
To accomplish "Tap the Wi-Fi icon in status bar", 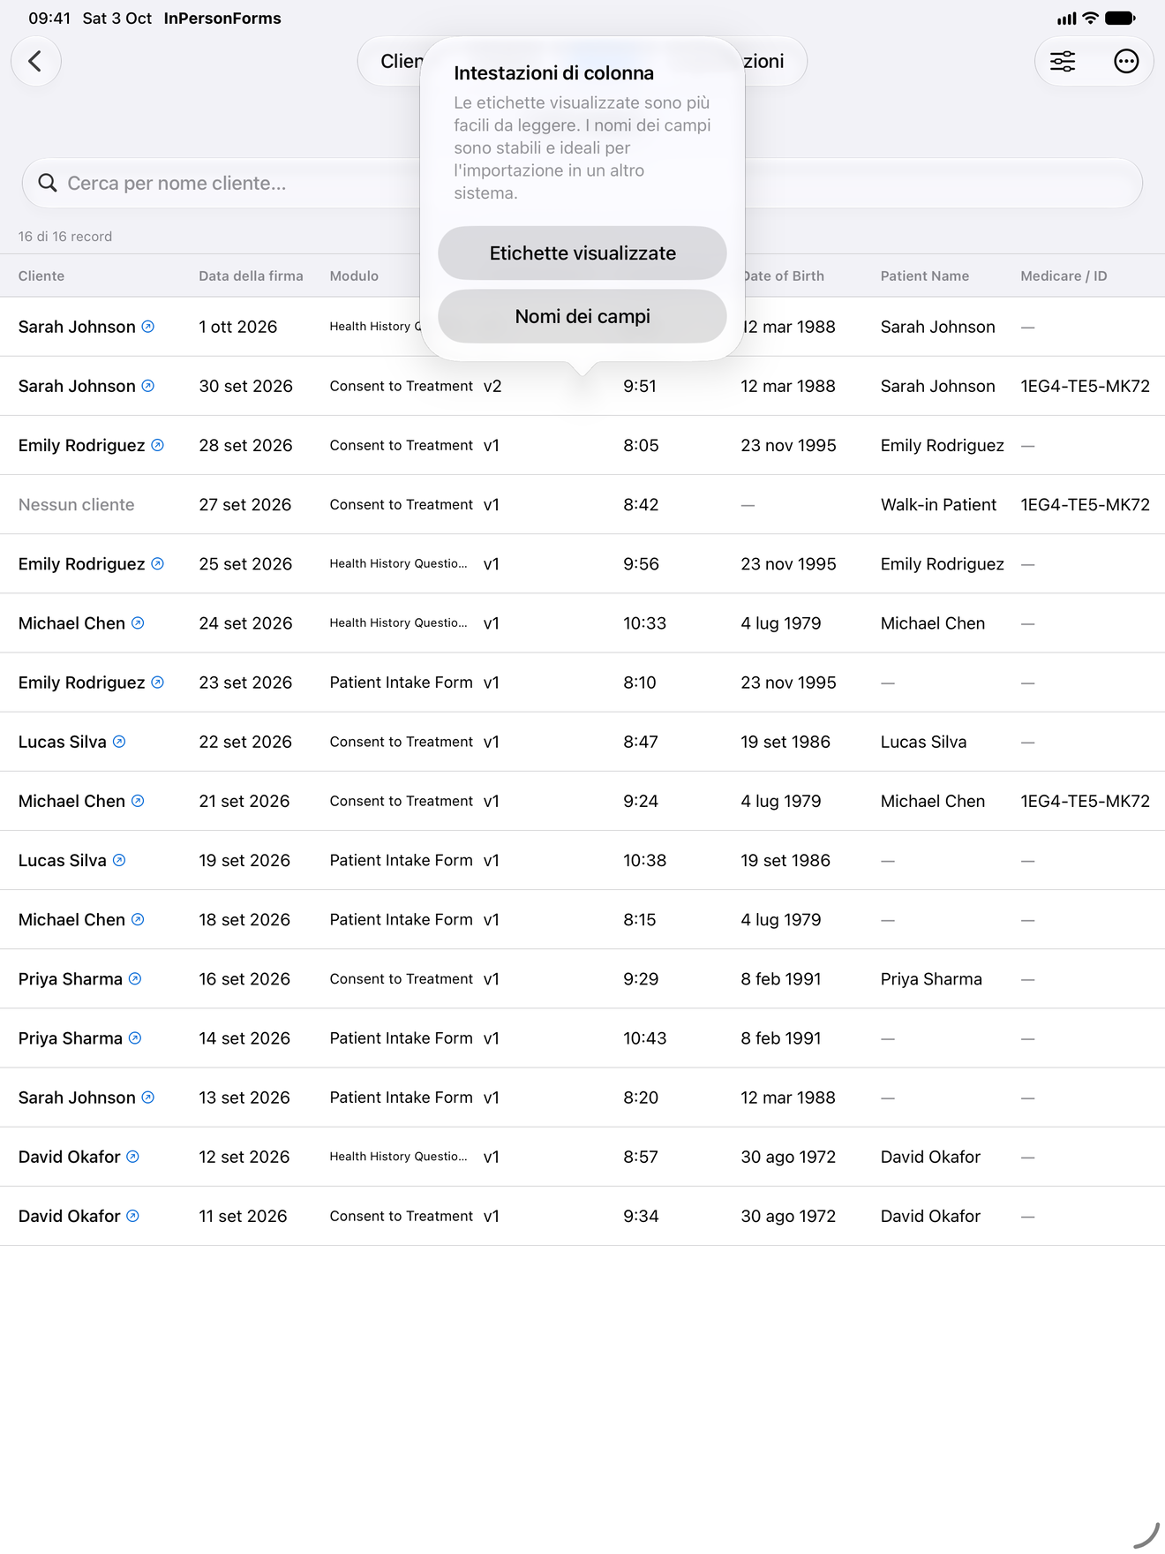I will [1091, 18].
